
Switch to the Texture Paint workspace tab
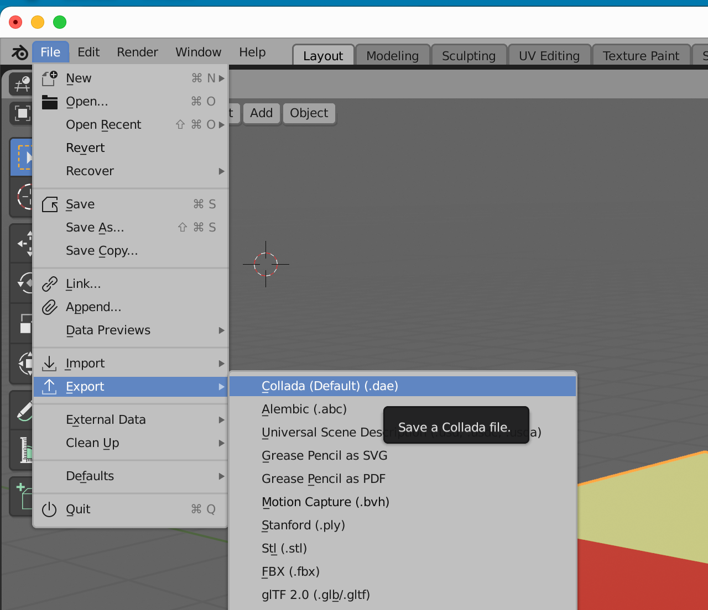(641, 56)
